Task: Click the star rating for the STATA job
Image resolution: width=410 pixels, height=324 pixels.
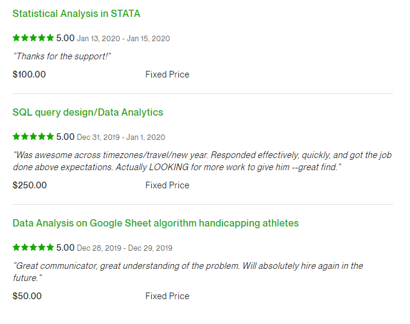Action: tap(33, 38)
